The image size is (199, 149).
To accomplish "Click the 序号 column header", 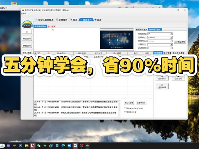I will point(147,53).
